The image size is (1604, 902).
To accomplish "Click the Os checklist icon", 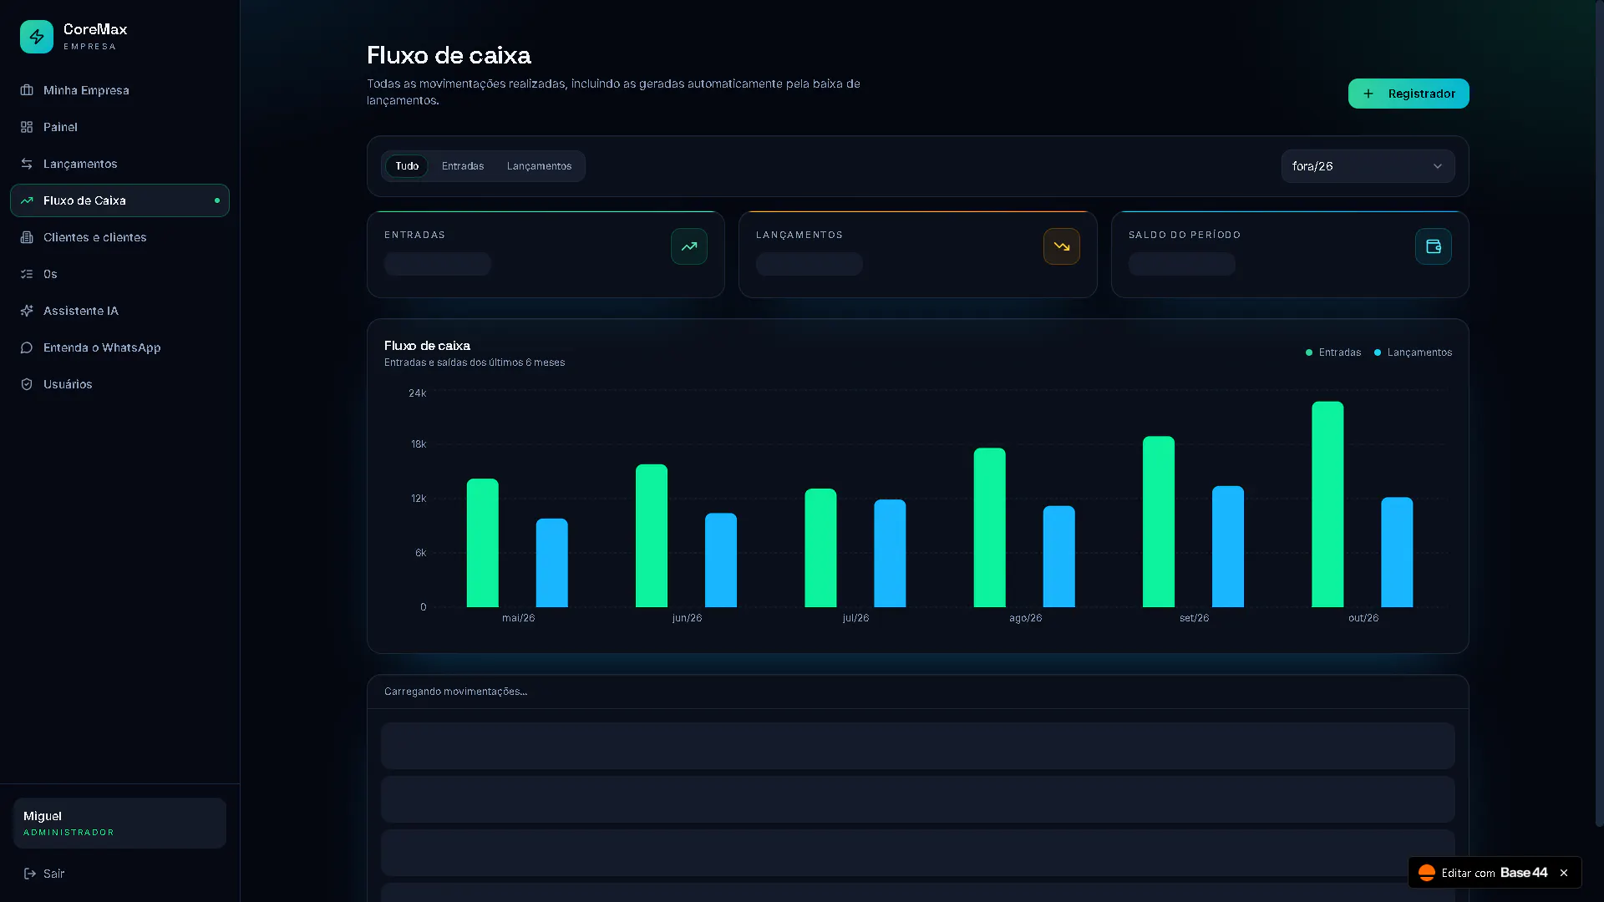I will click(27, 274).
